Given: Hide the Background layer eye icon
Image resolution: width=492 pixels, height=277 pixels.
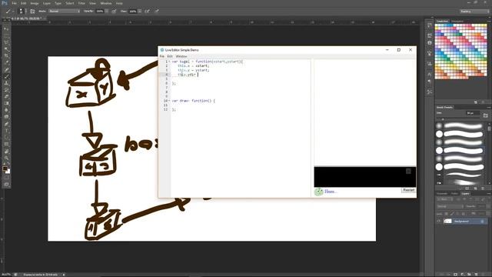Looking at the screenshot, I should point(439,221).
